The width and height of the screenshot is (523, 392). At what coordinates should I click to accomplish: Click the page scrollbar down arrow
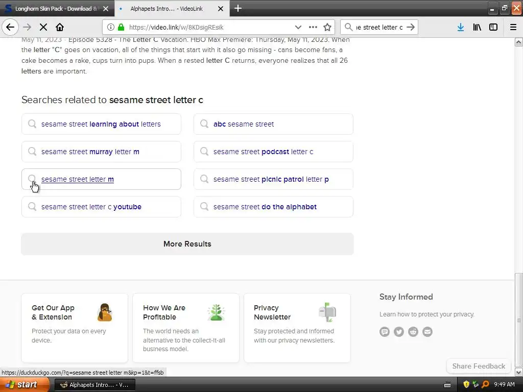pyautogui.click(x=519, y=372)
